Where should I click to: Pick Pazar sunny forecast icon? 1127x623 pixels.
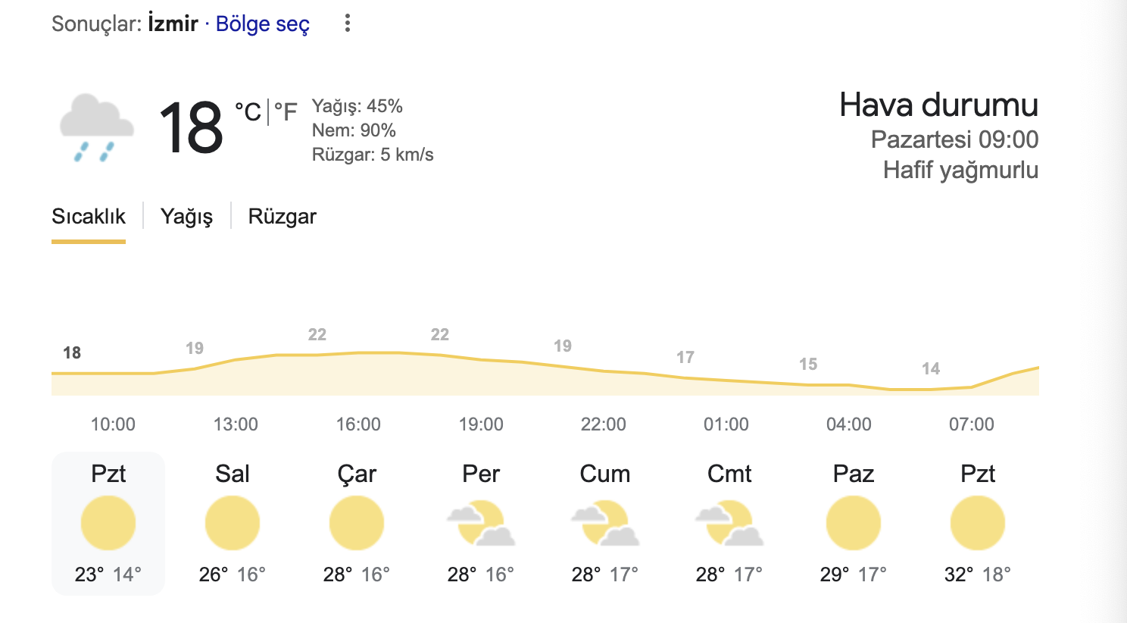(x=854, y=523)
